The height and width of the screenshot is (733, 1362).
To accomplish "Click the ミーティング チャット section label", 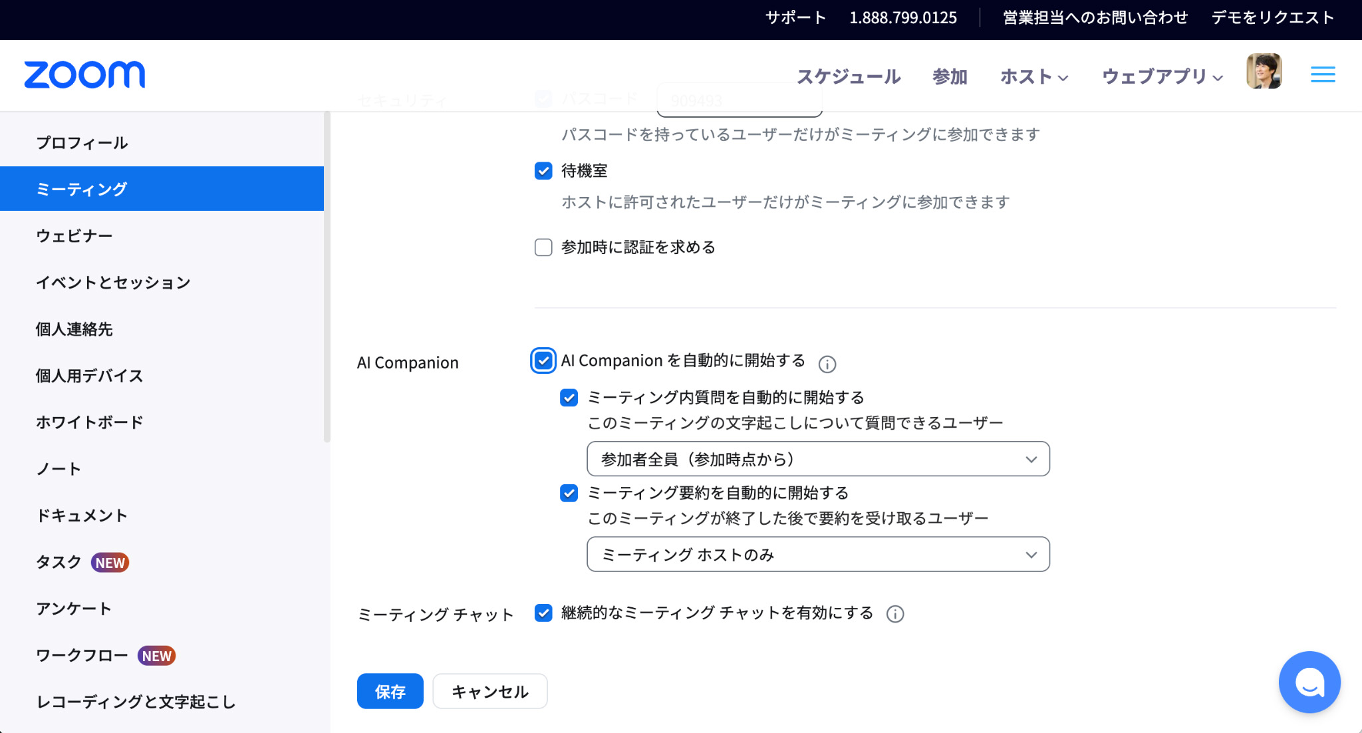I will (x=436, y=615).
